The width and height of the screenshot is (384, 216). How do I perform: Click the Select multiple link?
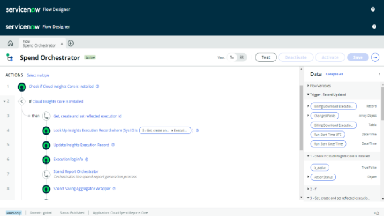[38, 75]
